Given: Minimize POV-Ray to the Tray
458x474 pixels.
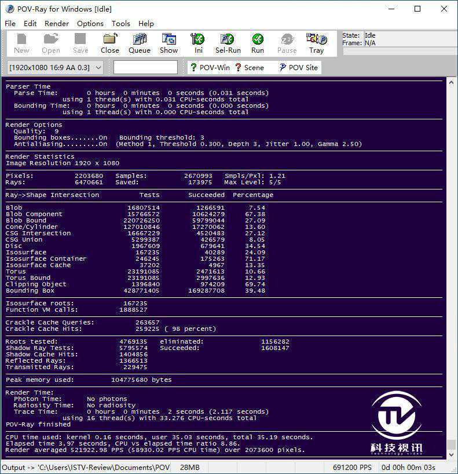Looking at the screenshot, I should tap(316, 43).
